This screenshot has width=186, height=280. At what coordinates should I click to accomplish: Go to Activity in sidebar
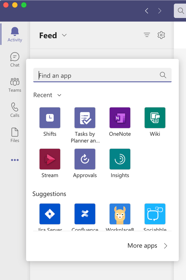pos(15,34)
